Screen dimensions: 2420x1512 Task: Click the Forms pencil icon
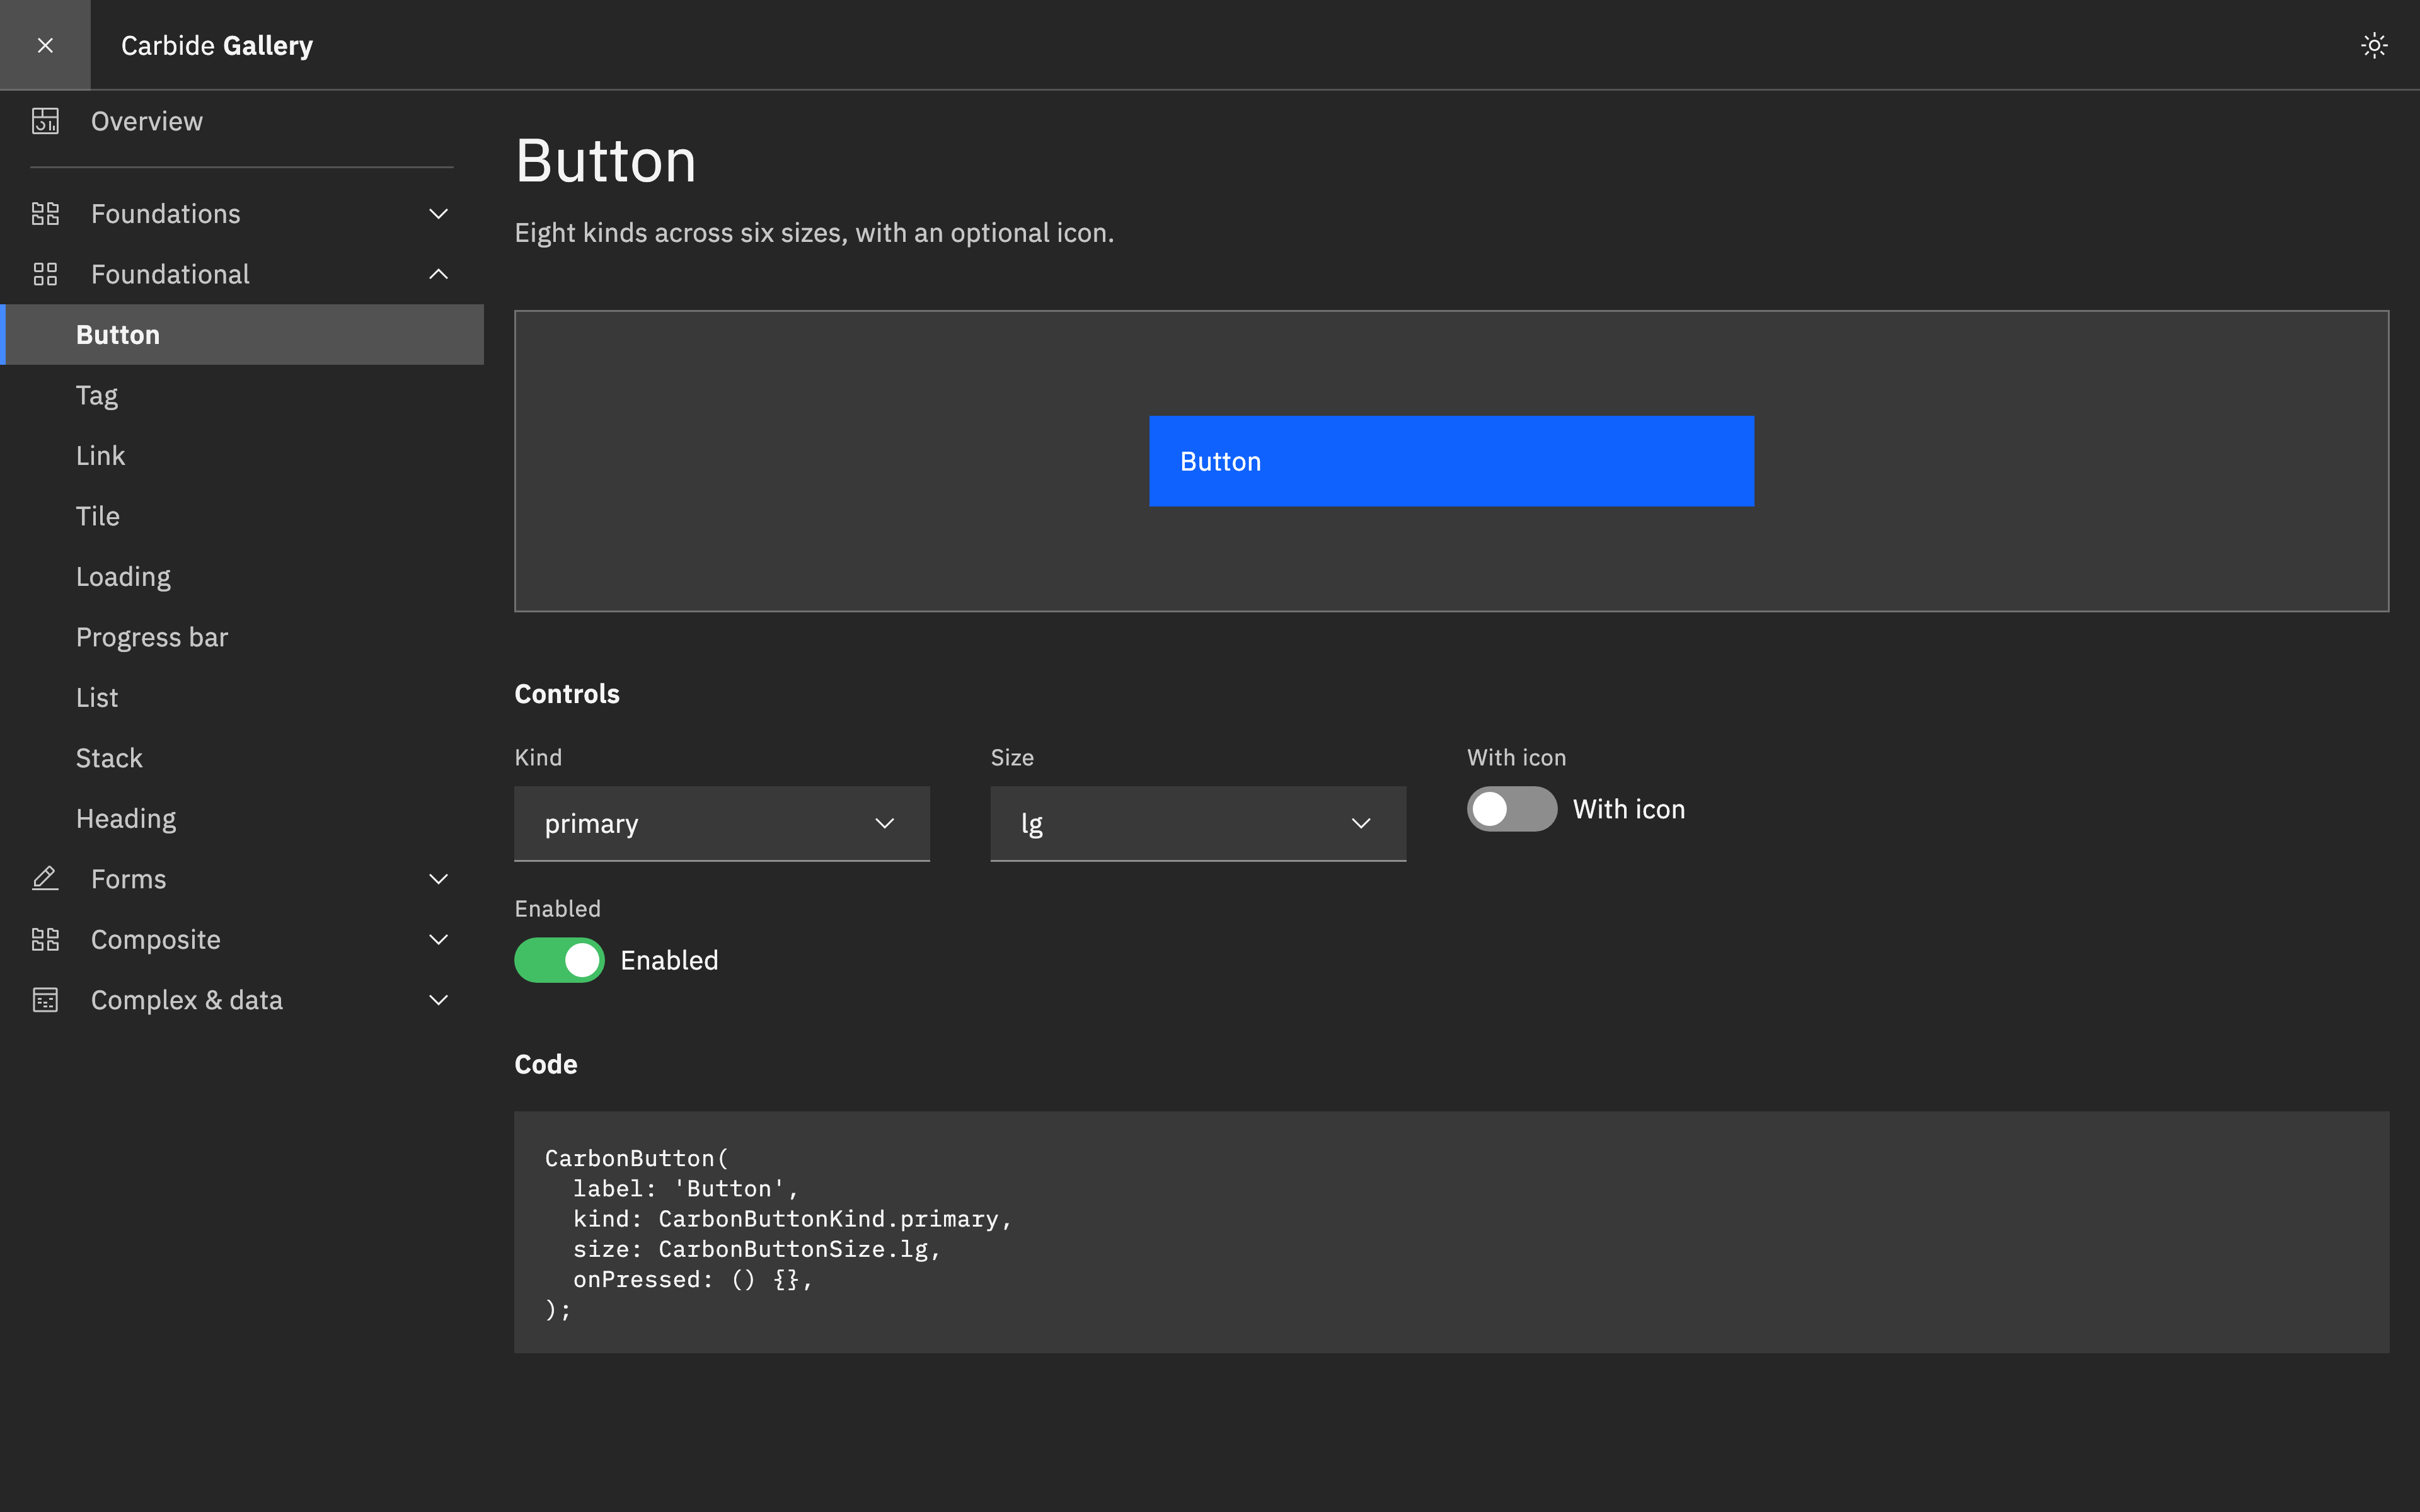pos(45,878)
